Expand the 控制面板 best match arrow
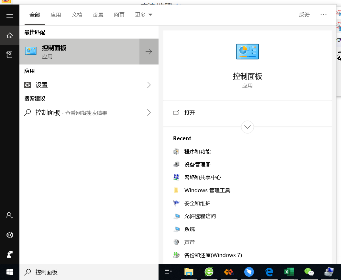The height and width of the screenshot is (280, 341). point(149,52)
